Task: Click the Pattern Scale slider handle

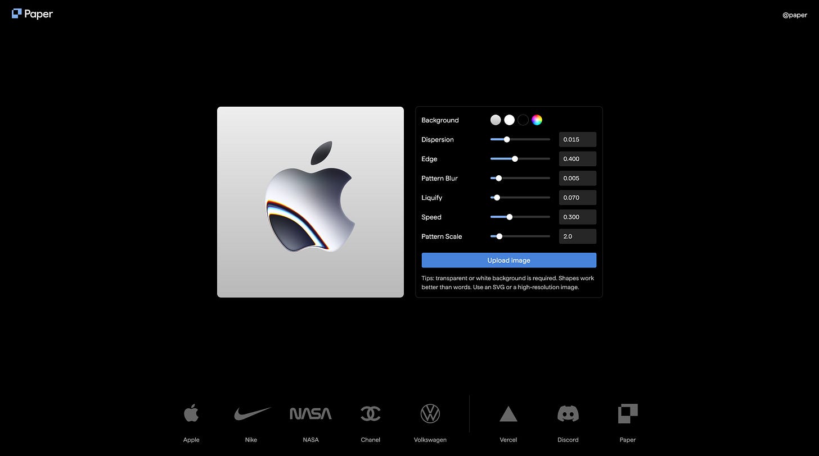Action: click(x=499, y=236)
